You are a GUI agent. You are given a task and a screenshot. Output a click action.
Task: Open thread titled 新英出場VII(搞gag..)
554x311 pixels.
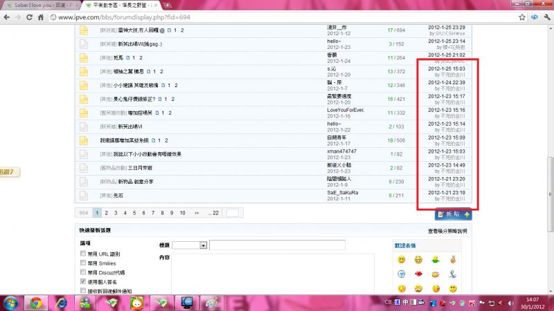point(140,44)
